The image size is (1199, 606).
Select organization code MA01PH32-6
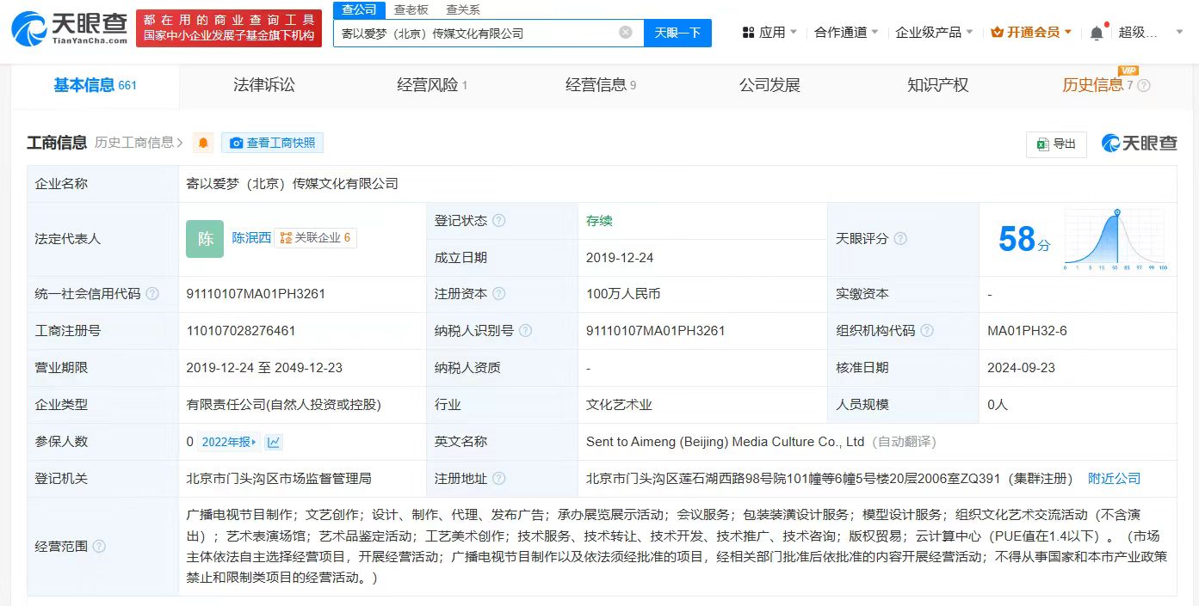tap(1027, 331)
